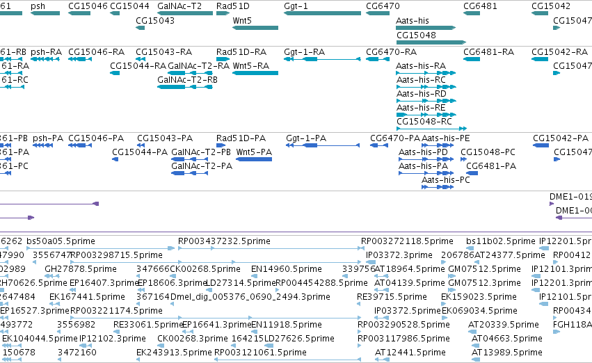Click the CG15043 gene label
Screen dimensions: 592x363
pyautogui.click(x=155, y=20)
